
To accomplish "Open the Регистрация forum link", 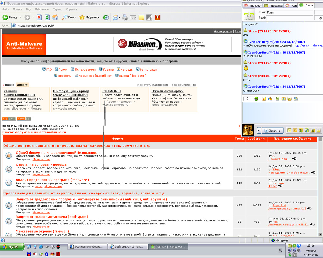I will pos(149,69).
